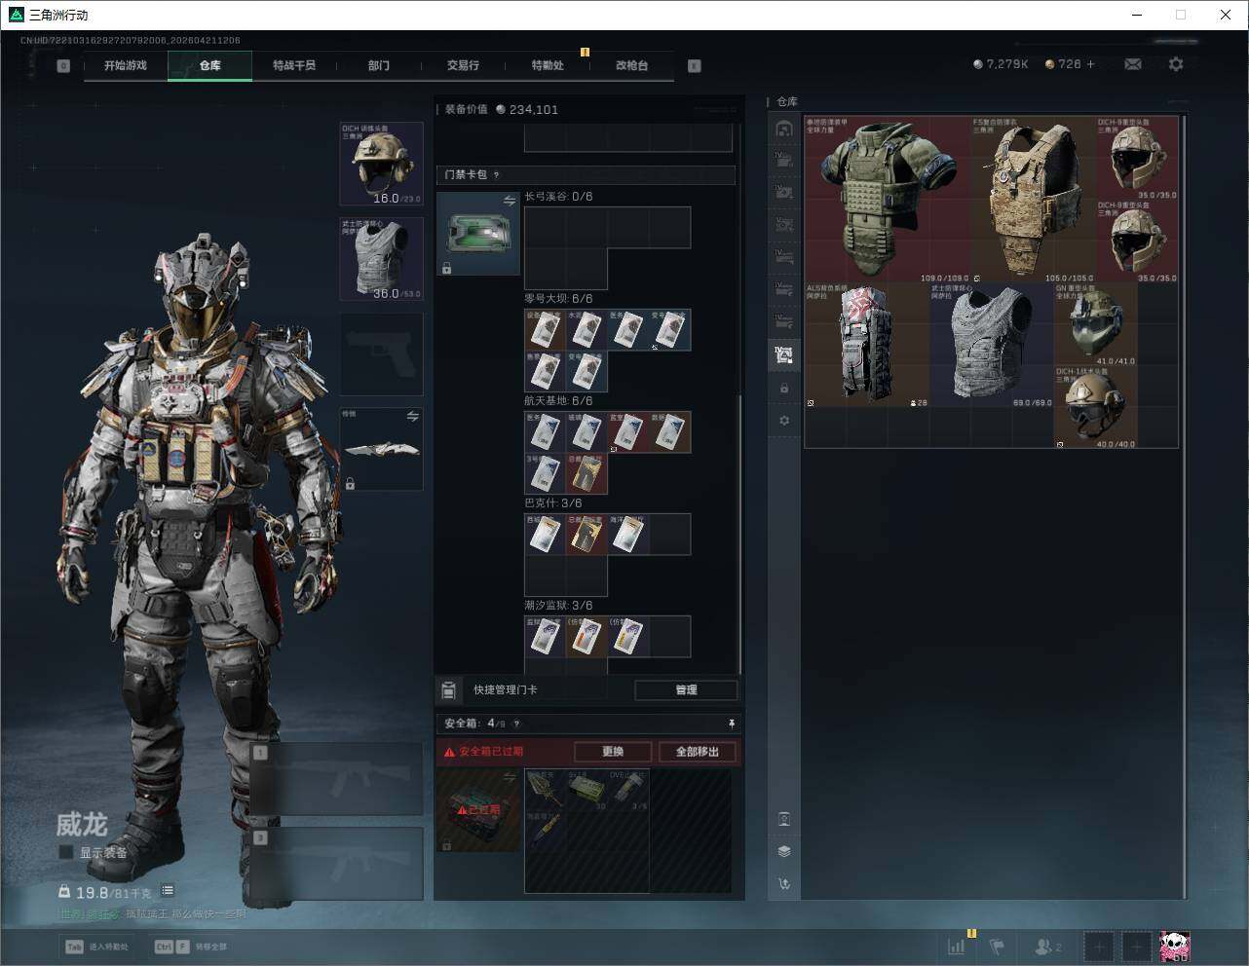Screen dimensions: 1249x966
Task: Select the ALS backpack in warehouse
Action: tap(867, 345)
